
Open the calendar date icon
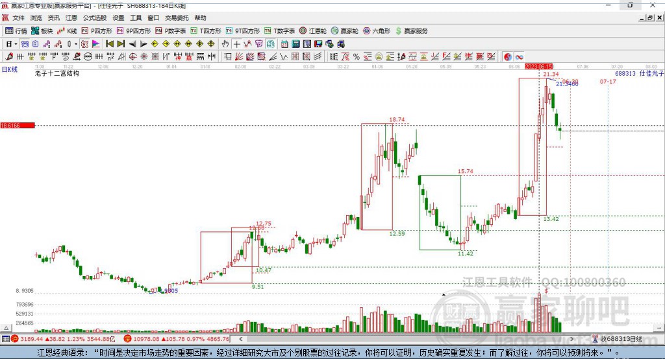pyautogui.click(x=284, y=44)
